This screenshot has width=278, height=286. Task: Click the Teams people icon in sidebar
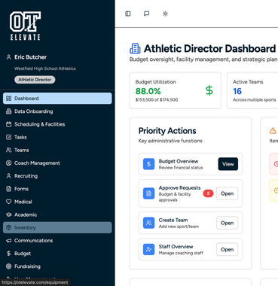9,150
